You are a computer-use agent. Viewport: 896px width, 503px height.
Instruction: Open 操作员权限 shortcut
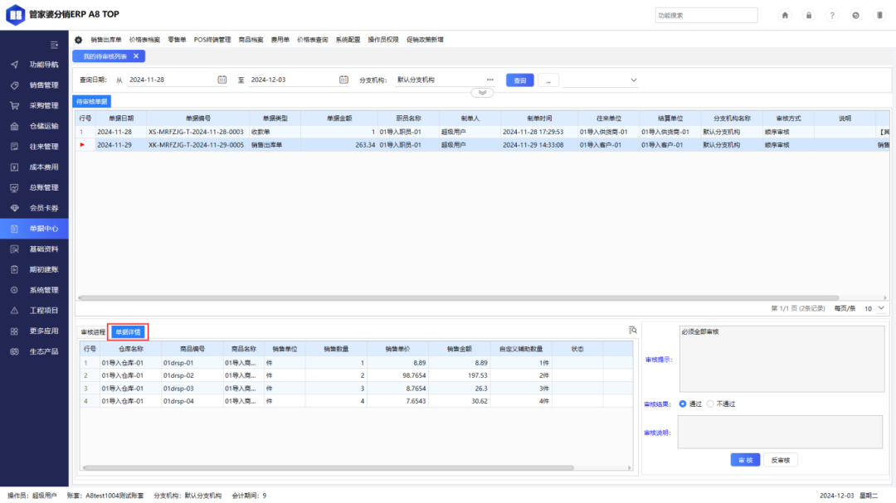[383, 40]
